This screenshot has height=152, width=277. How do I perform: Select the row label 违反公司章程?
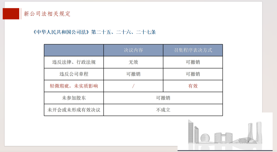click(x=74, y=74)
